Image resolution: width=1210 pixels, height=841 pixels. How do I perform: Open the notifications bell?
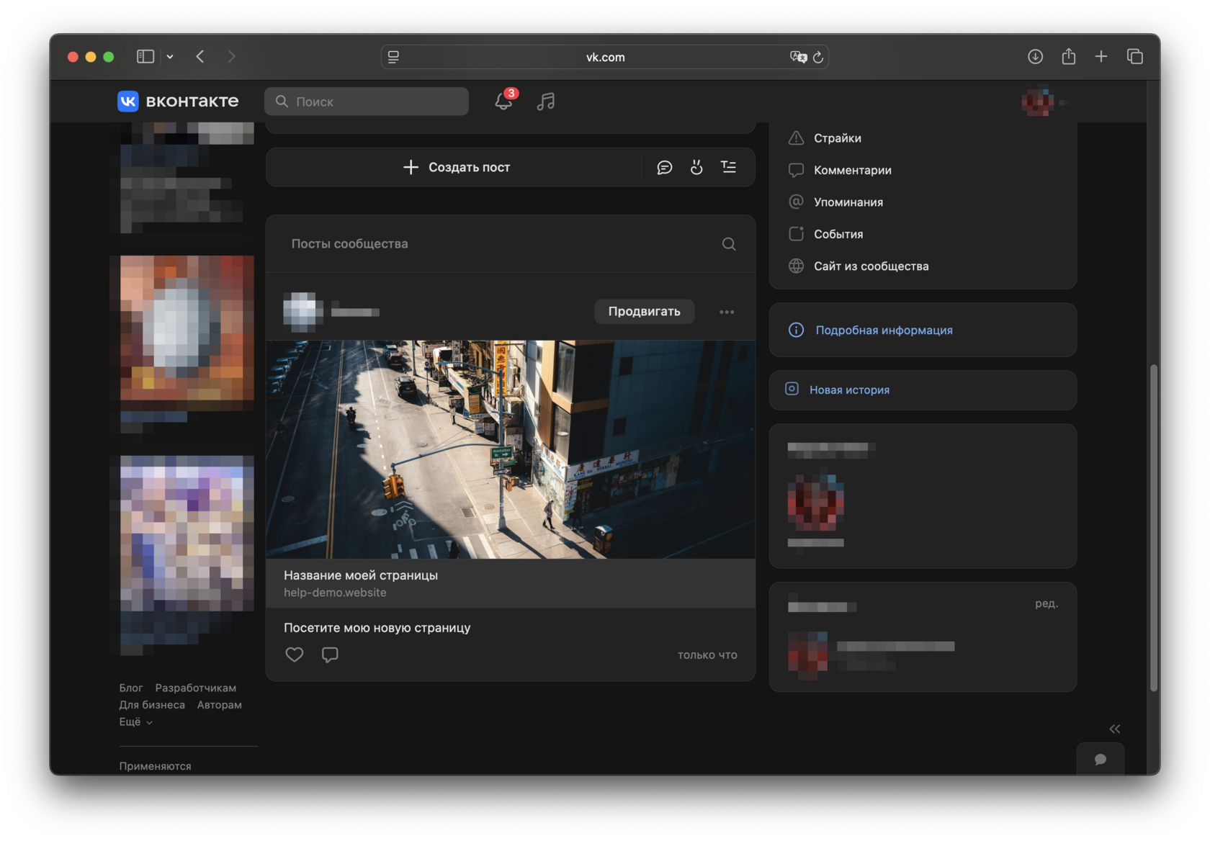pyautogui.click(x=503, y=102)
